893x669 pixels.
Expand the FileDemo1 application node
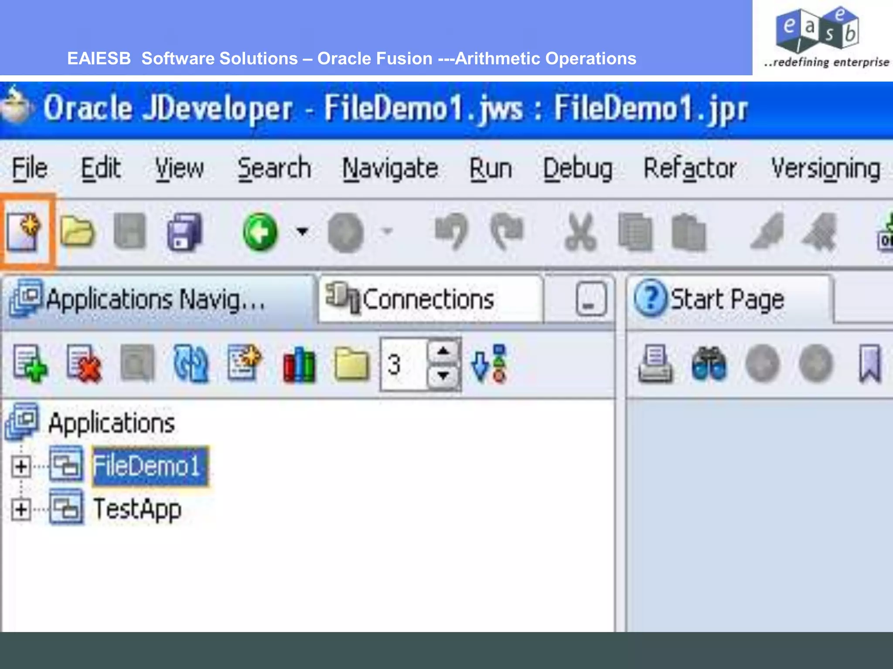click(21, 466)
